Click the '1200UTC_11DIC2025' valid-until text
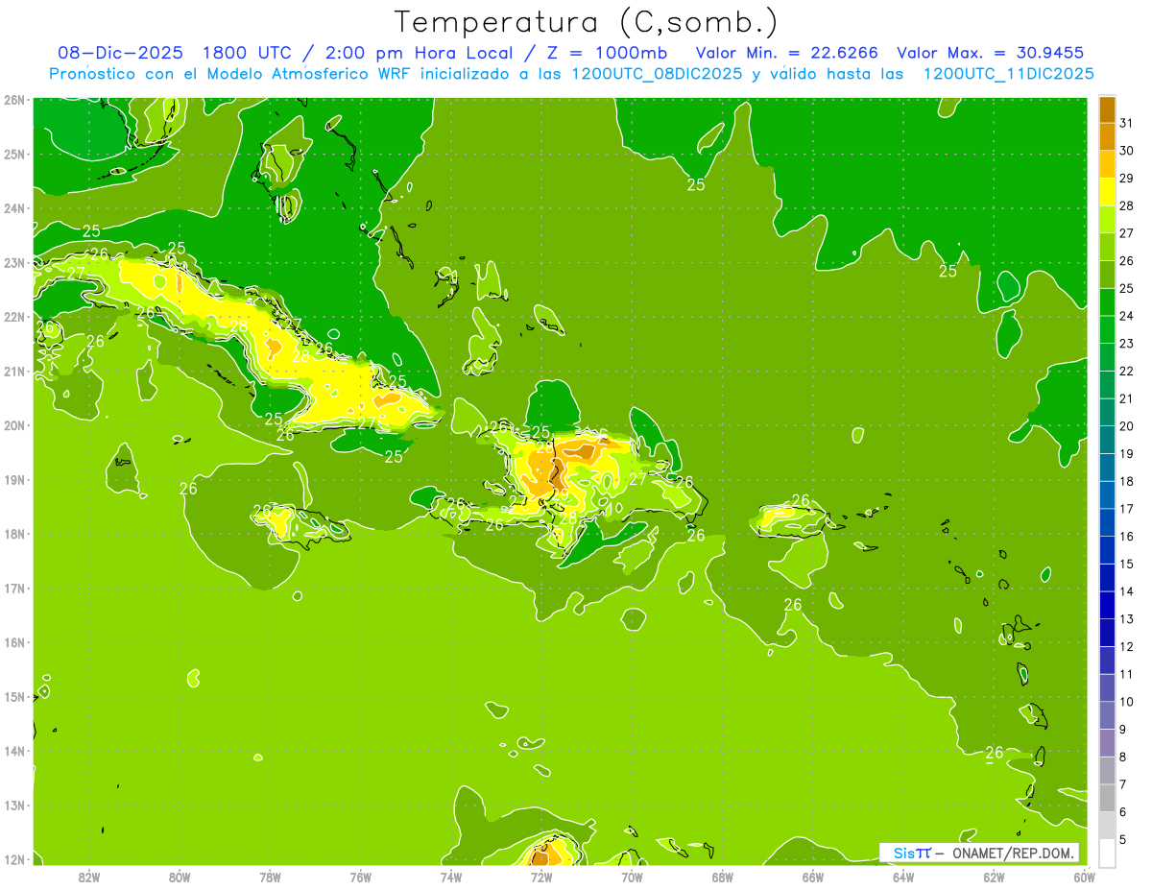 pos(1007,74)
